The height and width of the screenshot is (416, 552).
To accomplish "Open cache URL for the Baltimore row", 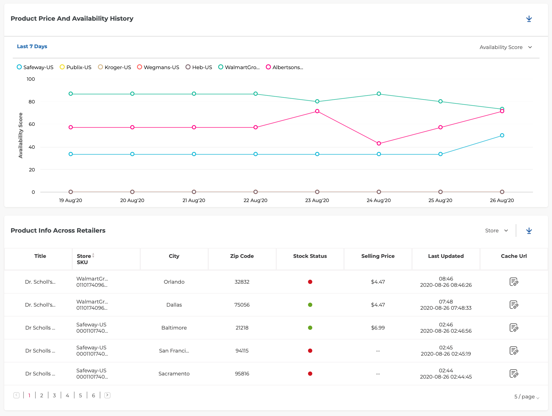I will (513, 328).
